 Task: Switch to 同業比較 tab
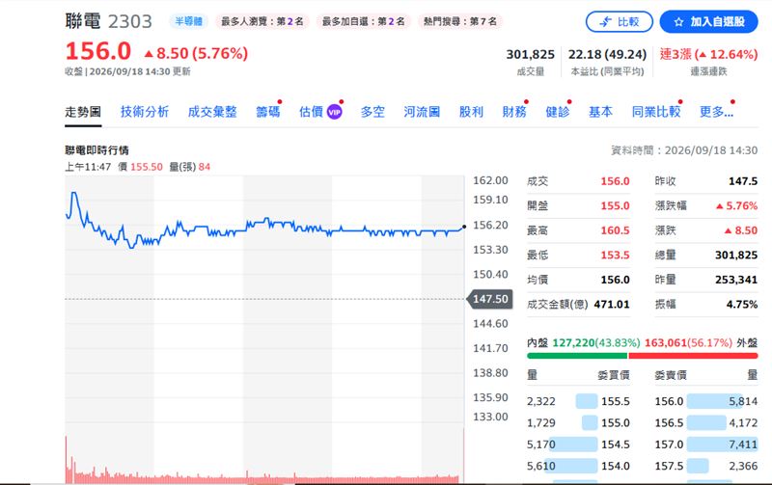[656, 112]
